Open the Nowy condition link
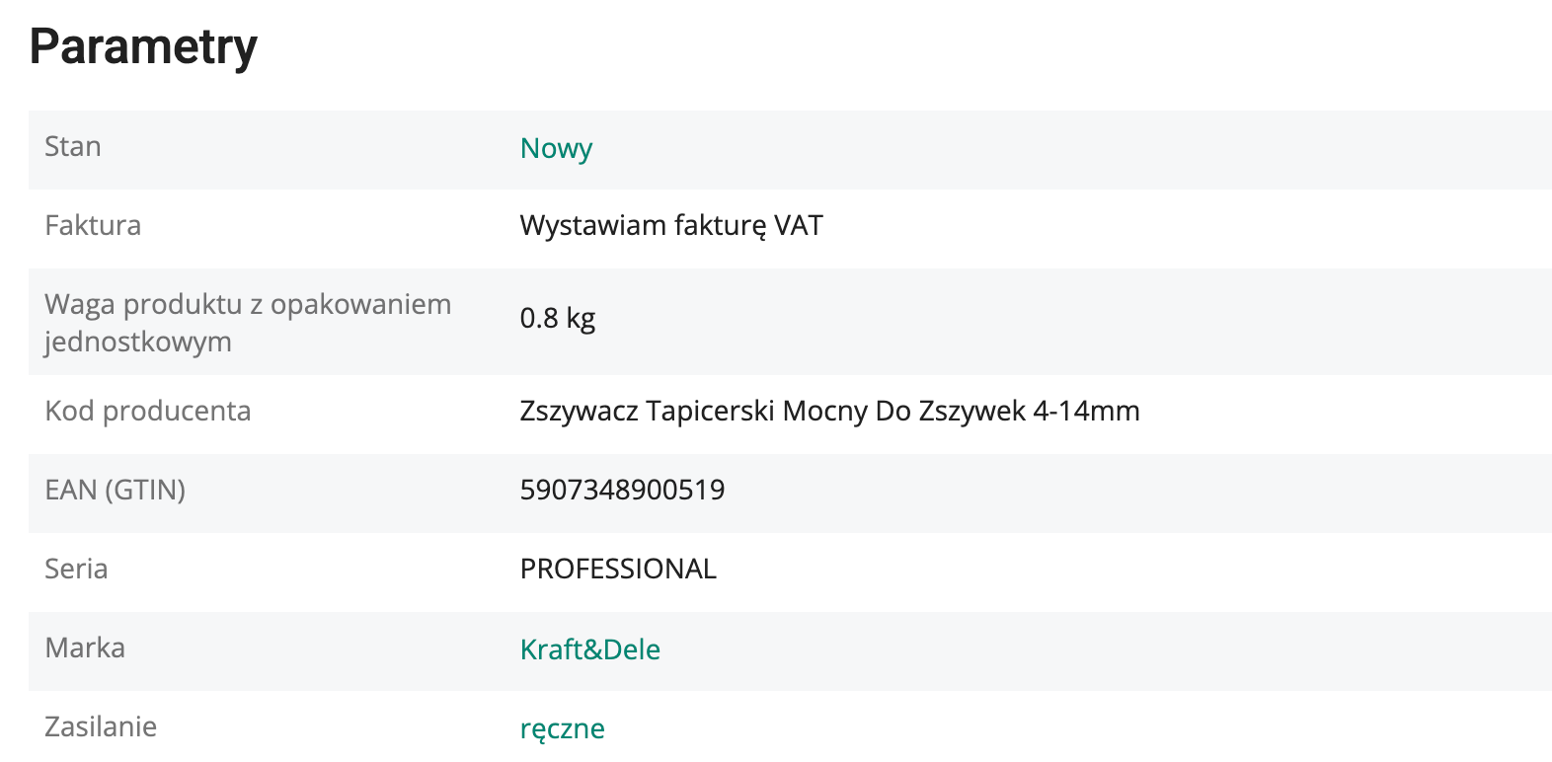The image size is (1552, 762). [x=556, y=149]
